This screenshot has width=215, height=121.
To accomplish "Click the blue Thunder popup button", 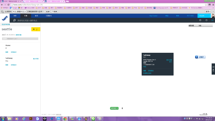I will [x=200, y=57].
